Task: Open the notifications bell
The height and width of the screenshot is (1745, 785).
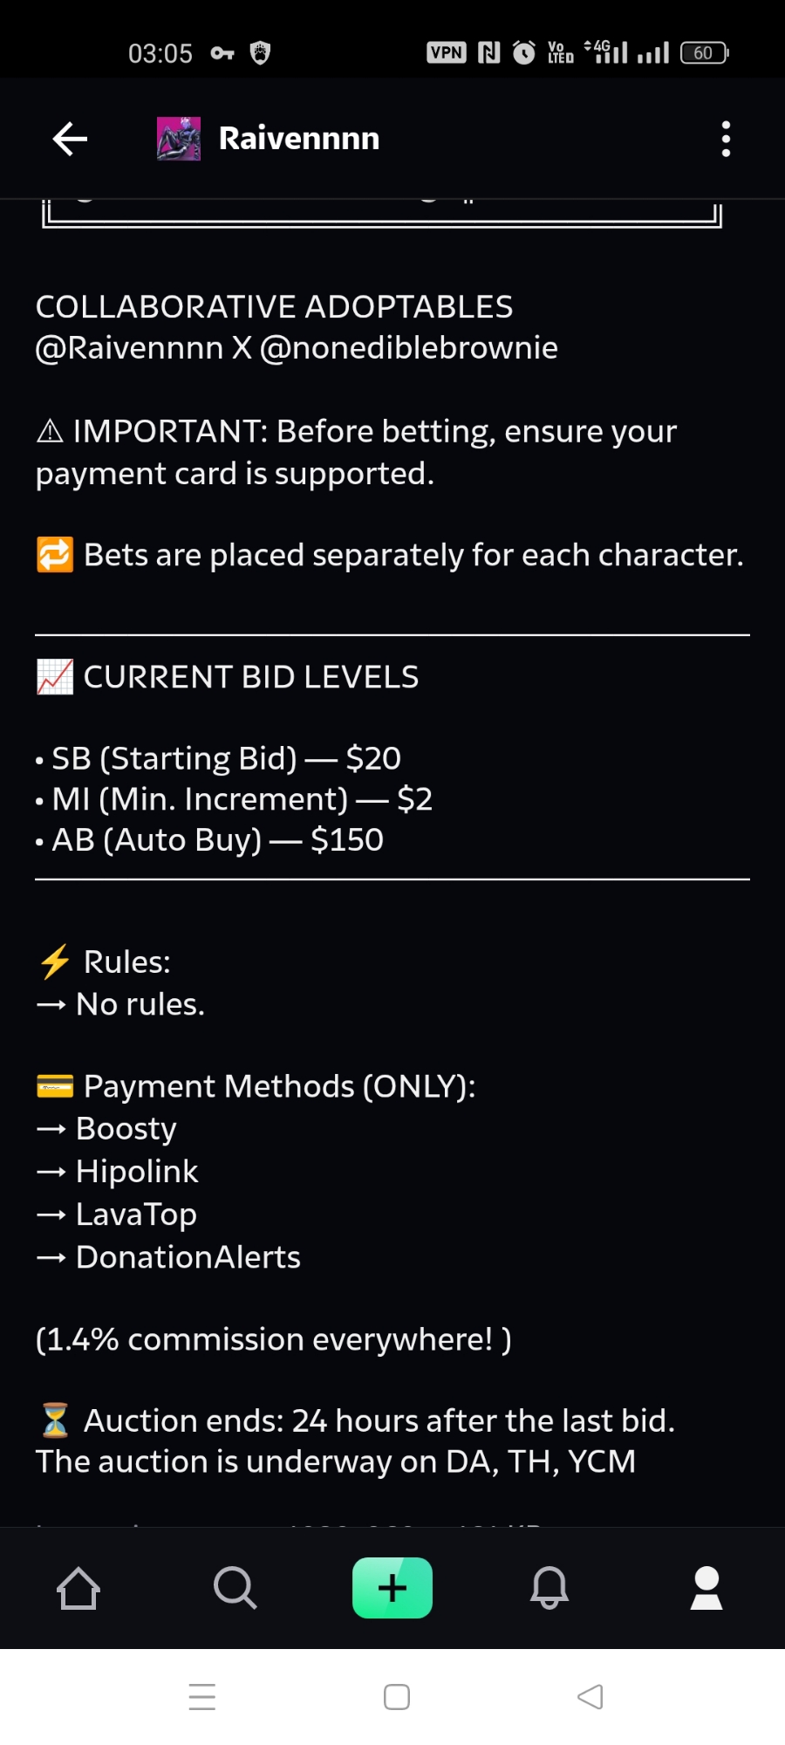Action: pos(549,1588)
